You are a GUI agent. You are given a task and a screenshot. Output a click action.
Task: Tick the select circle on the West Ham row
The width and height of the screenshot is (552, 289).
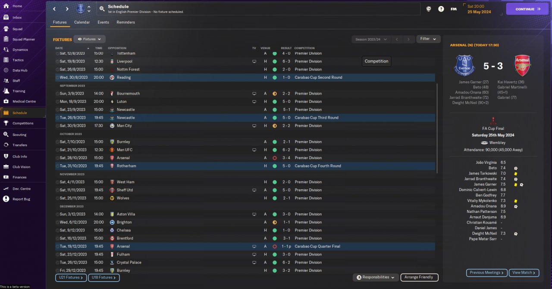(x=57, y=182)
